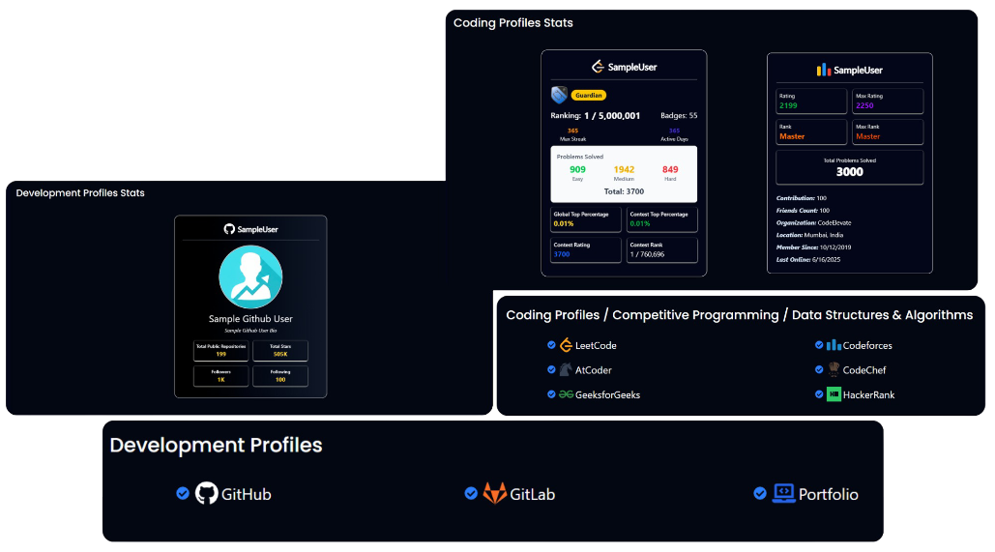
Task: Open the GeeksforGeeks profile link
Action: (607, 394)
